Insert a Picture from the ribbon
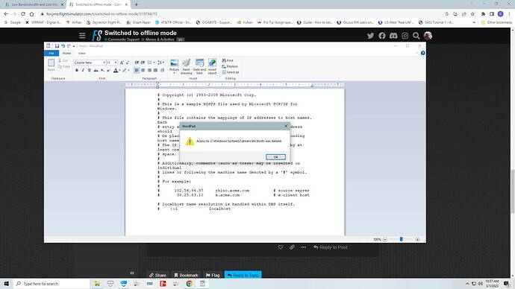 (x=174, y=66)
